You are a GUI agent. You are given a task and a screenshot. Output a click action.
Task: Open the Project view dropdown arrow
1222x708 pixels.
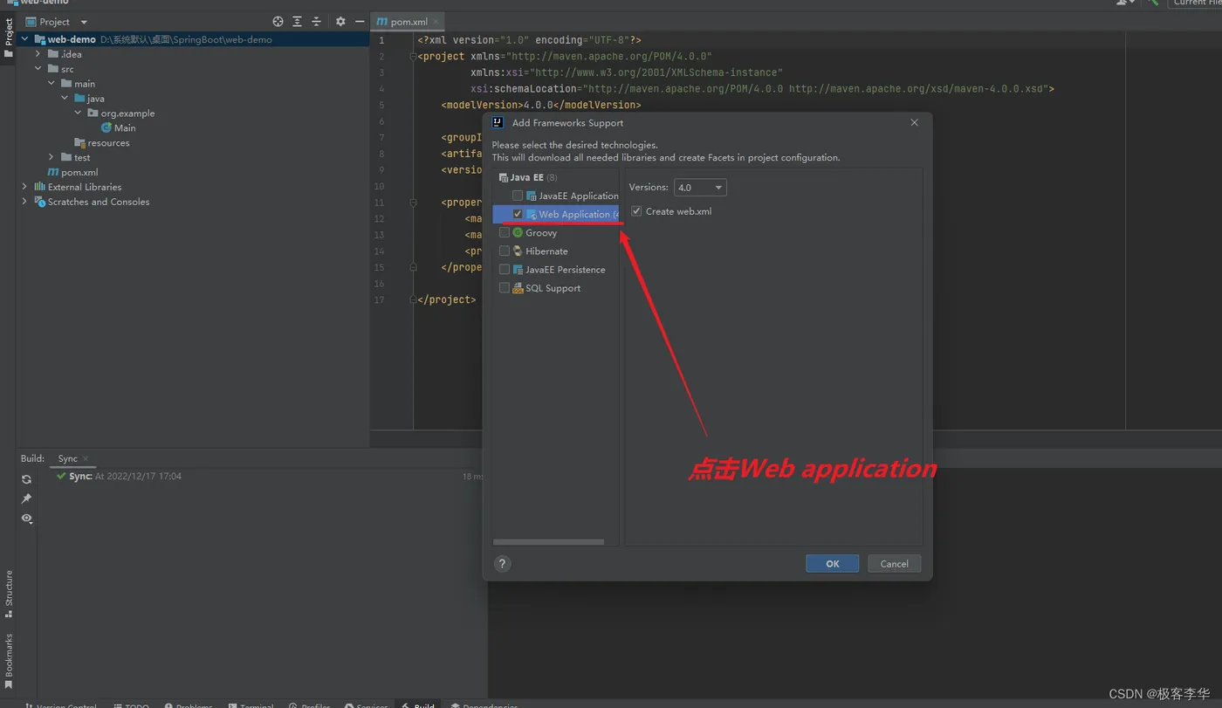point(84,22)
